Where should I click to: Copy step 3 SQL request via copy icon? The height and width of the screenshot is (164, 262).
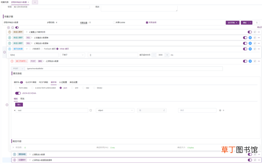pyautogui.click(x=255, y=43)
